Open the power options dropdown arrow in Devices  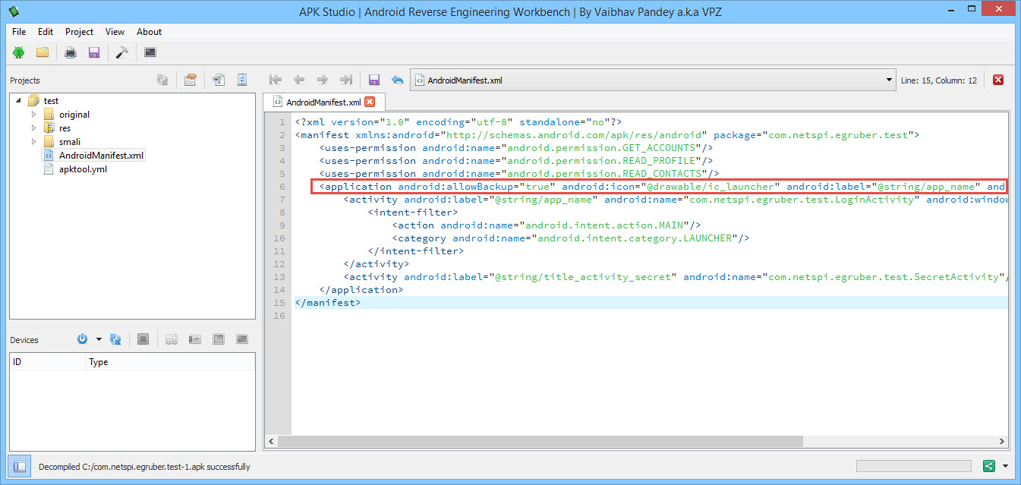(97, 339)
